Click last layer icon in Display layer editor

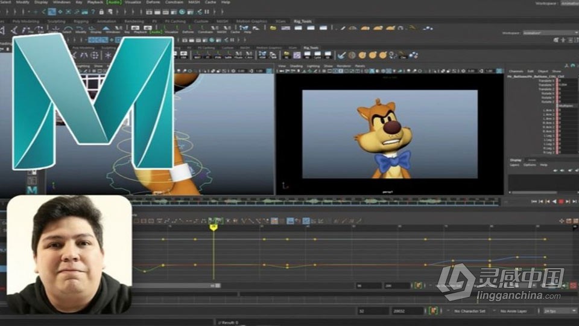(x=575, y=170)
